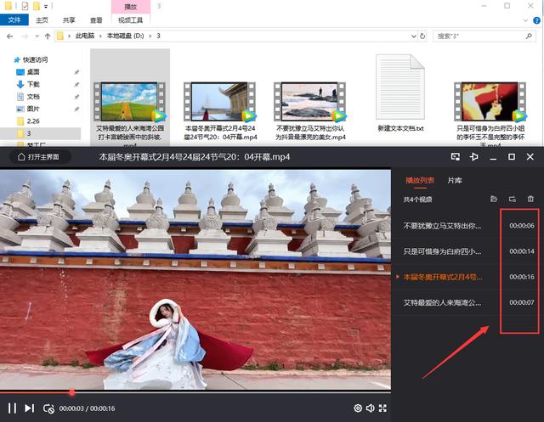Click the 打开主界面 button
Screen dimensions: 544x422
click(39, 157)
